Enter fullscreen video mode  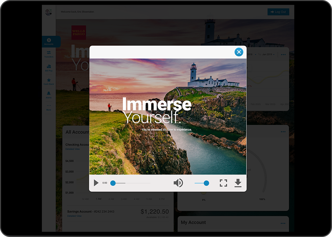click(223, 183)
